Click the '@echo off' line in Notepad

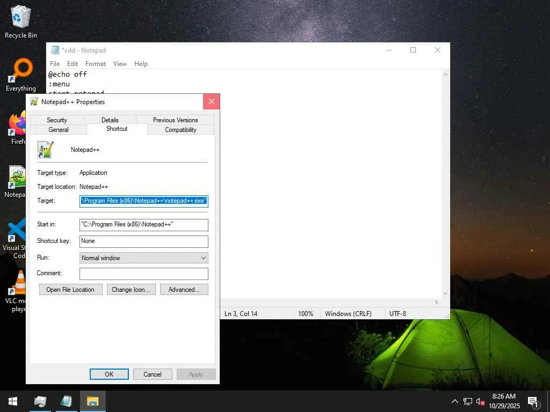point(67,74)
